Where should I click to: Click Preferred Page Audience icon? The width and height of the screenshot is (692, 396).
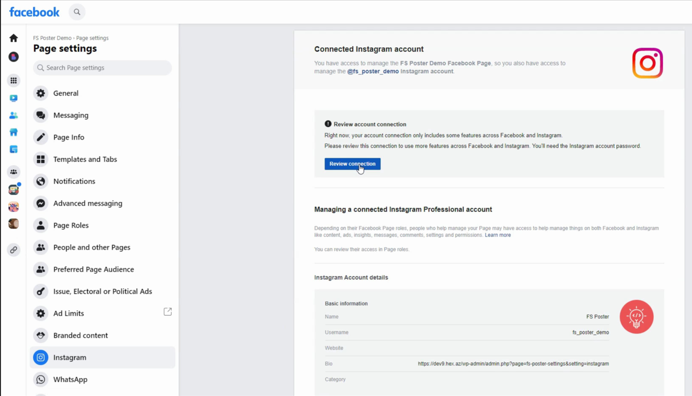tap(41, 269)
